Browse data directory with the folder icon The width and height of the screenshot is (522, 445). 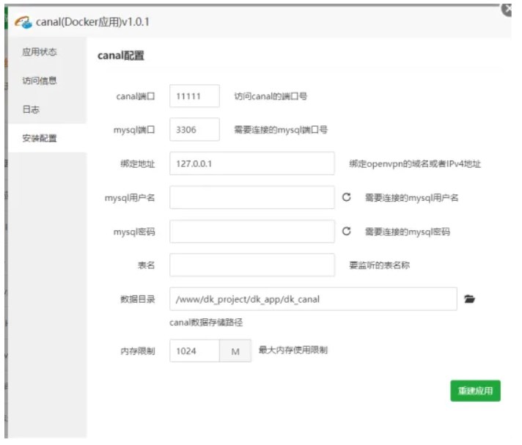coord(470,299)
